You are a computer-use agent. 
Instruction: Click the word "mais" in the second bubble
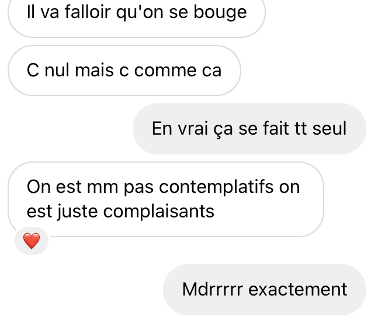[x=94, y=71]
